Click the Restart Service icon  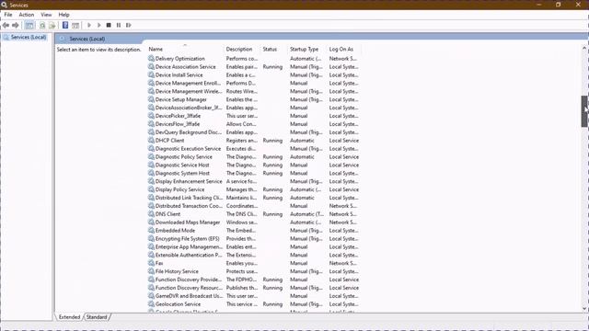[x=129, y=25]
